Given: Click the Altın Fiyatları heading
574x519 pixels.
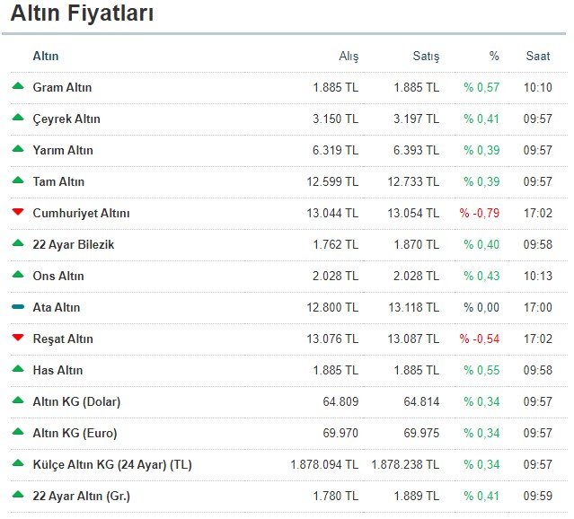Looking at the screenshot, I should click(x=82, y=13).
